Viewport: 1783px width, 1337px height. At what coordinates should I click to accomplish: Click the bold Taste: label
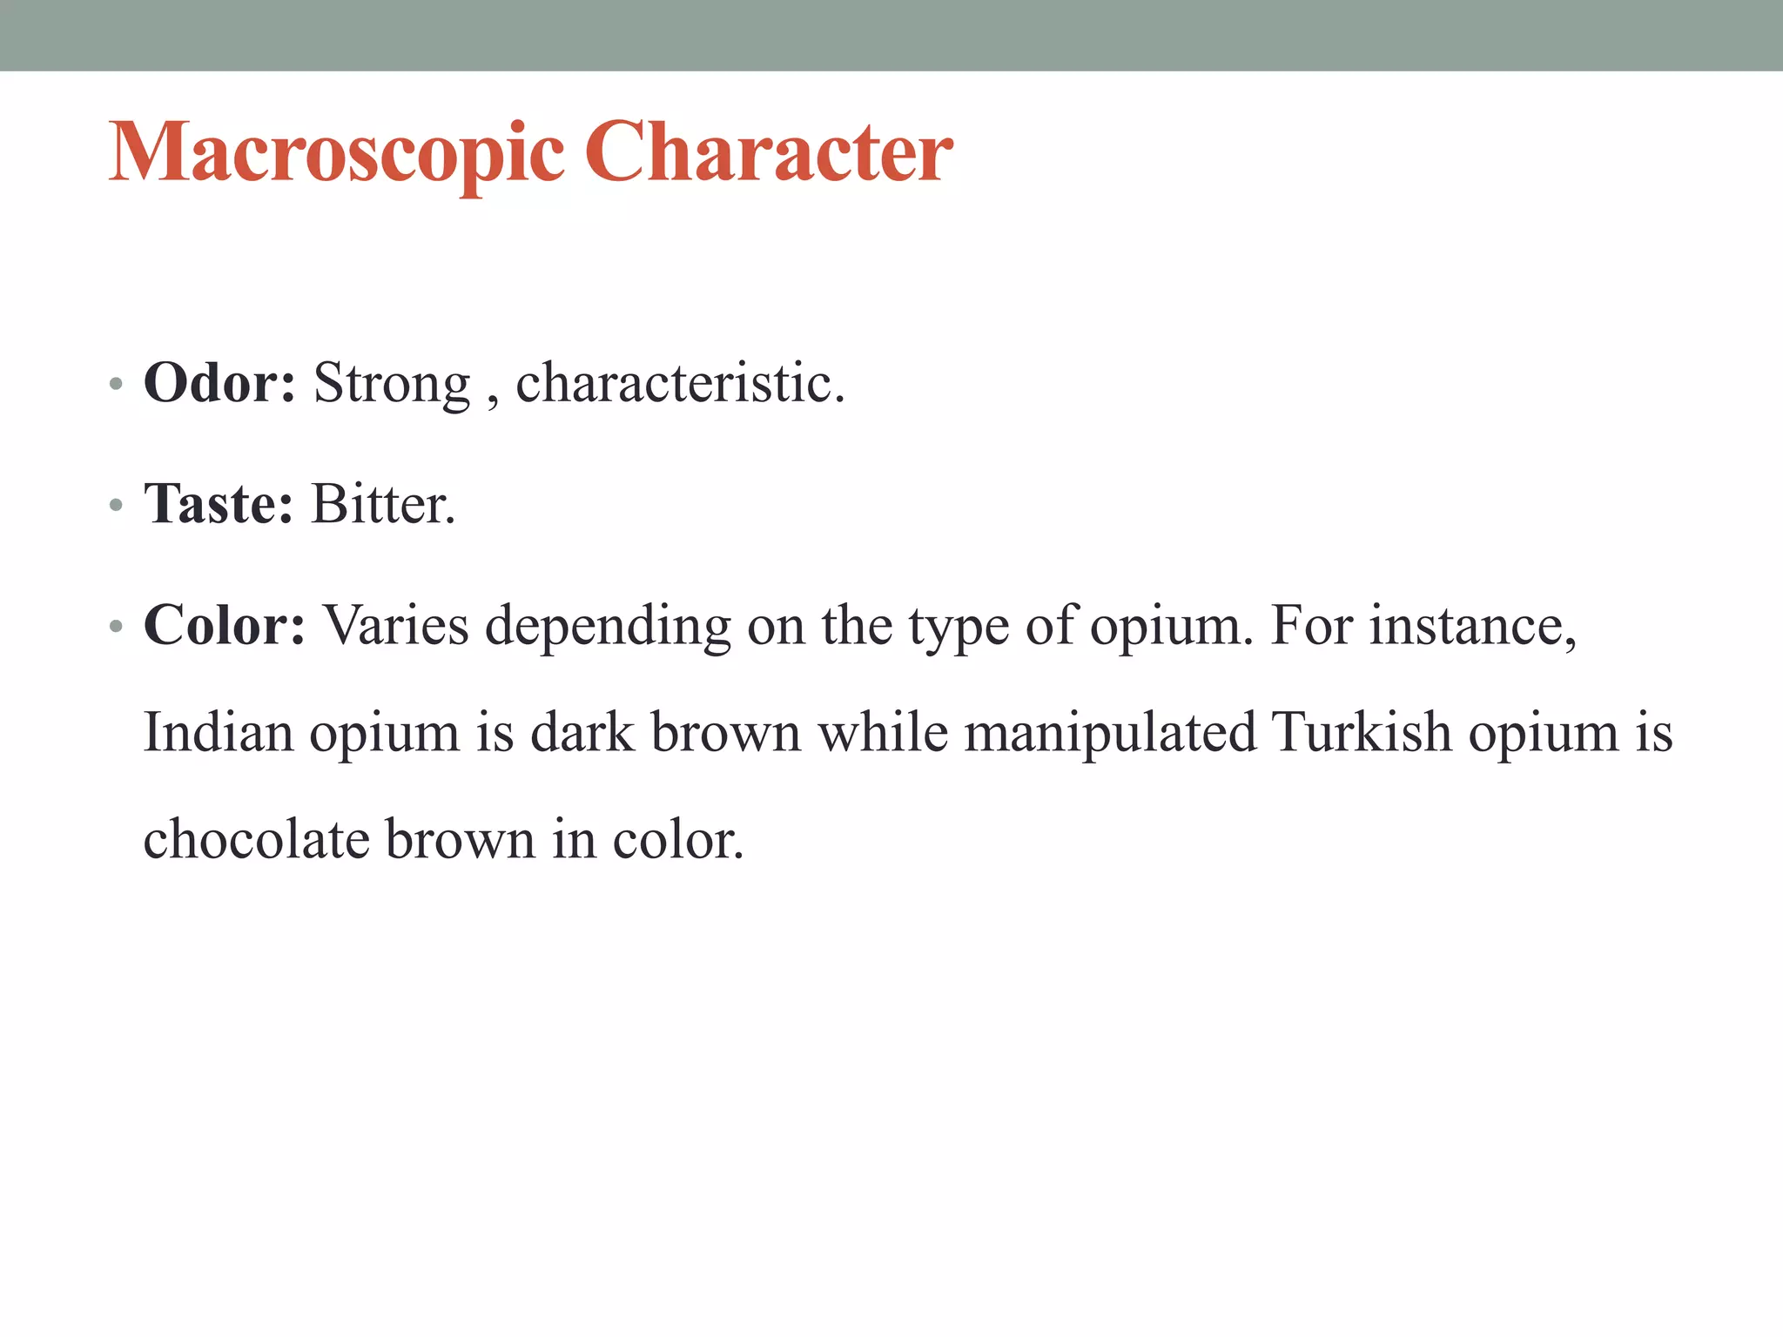219,504
